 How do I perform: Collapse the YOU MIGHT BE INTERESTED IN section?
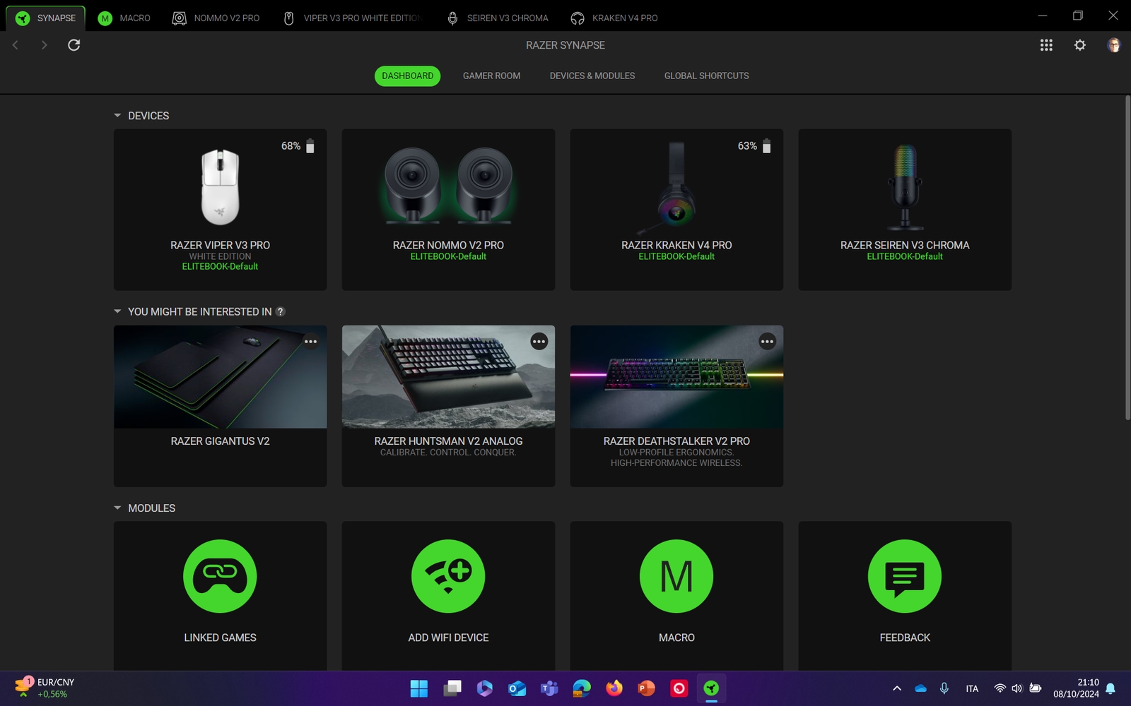pyautogui.click(x=117, y=311)
